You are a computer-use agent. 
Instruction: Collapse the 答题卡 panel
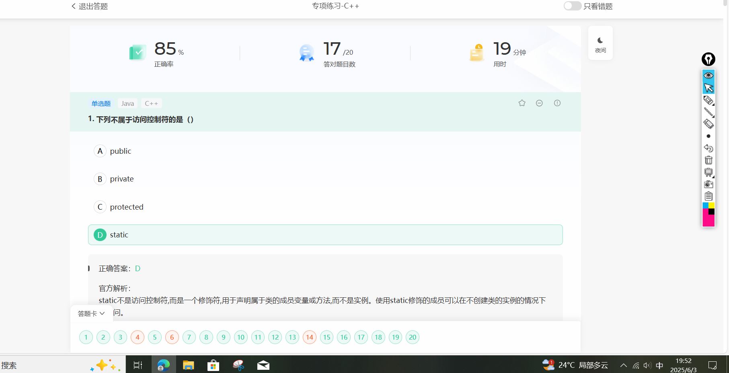[x=91, y=313]
